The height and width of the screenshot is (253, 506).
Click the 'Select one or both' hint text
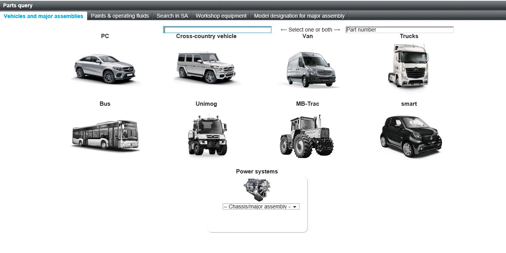310,30
